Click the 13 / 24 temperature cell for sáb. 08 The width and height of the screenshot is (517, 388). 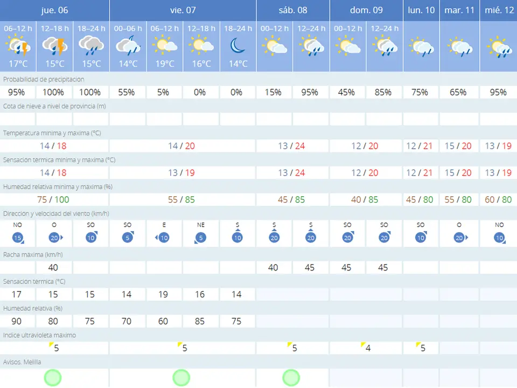point(291,146)
